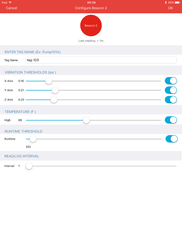182x242 pixels.
Task: Disable the Z-Axis threshold switch
Action: click(171, 100)
